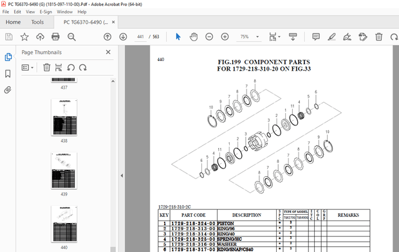Viewport: 399px width, 252px height.
Task: Open the E-Sign menu
Action: coord(46,12)
